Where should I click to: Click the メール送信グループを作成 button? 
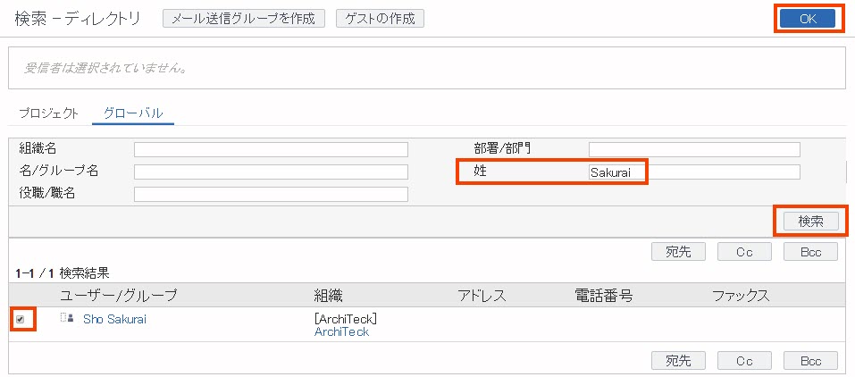pyautogui.click(x=244, y=19)
